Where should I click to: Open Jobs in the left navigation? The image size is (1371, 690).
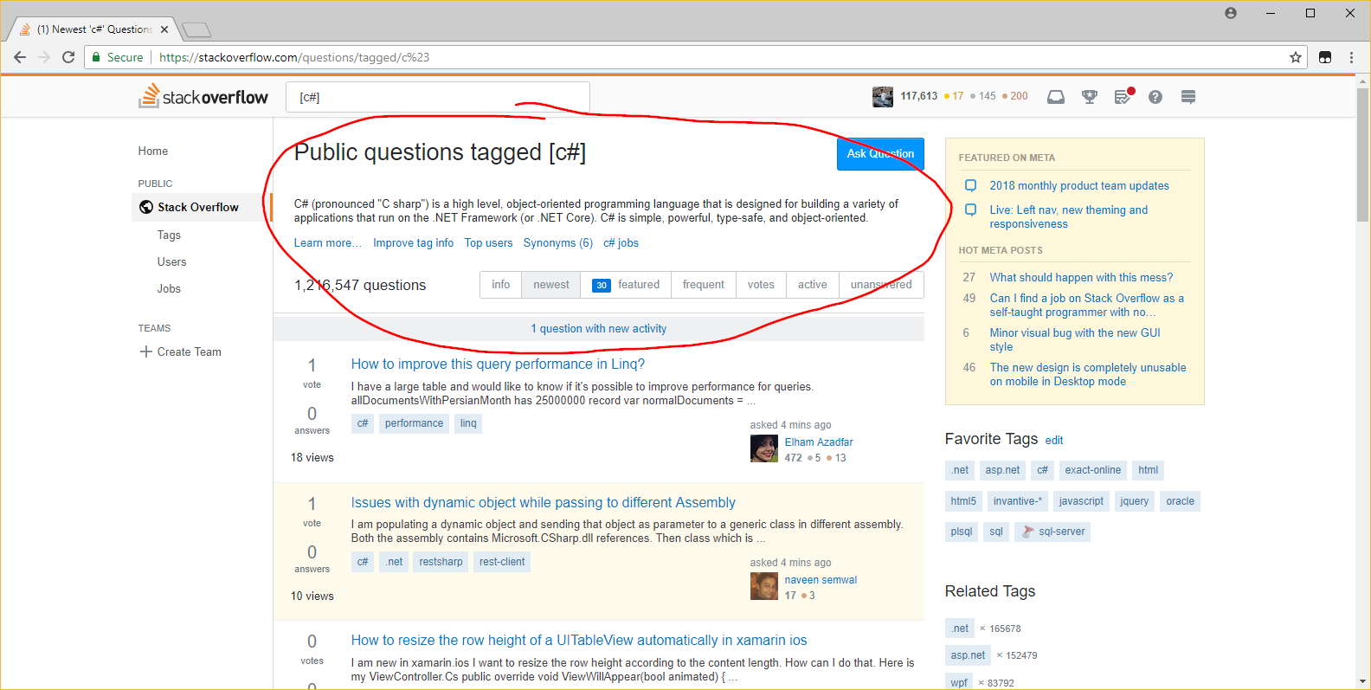(x=169, y=288)
